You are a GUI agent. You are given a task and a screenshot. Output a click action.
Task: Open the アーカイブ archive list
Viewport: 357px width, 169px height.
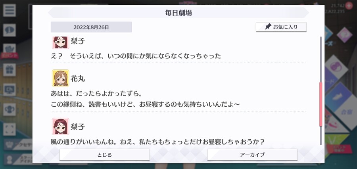[x=252, y=155]
